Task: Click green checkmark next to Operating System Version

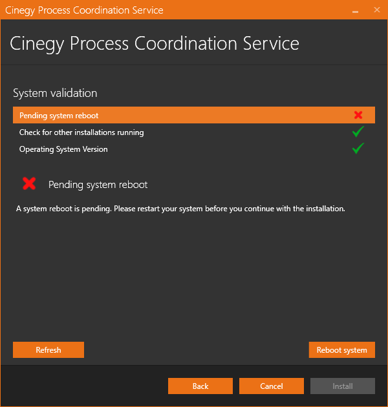Action: point(358,149)
